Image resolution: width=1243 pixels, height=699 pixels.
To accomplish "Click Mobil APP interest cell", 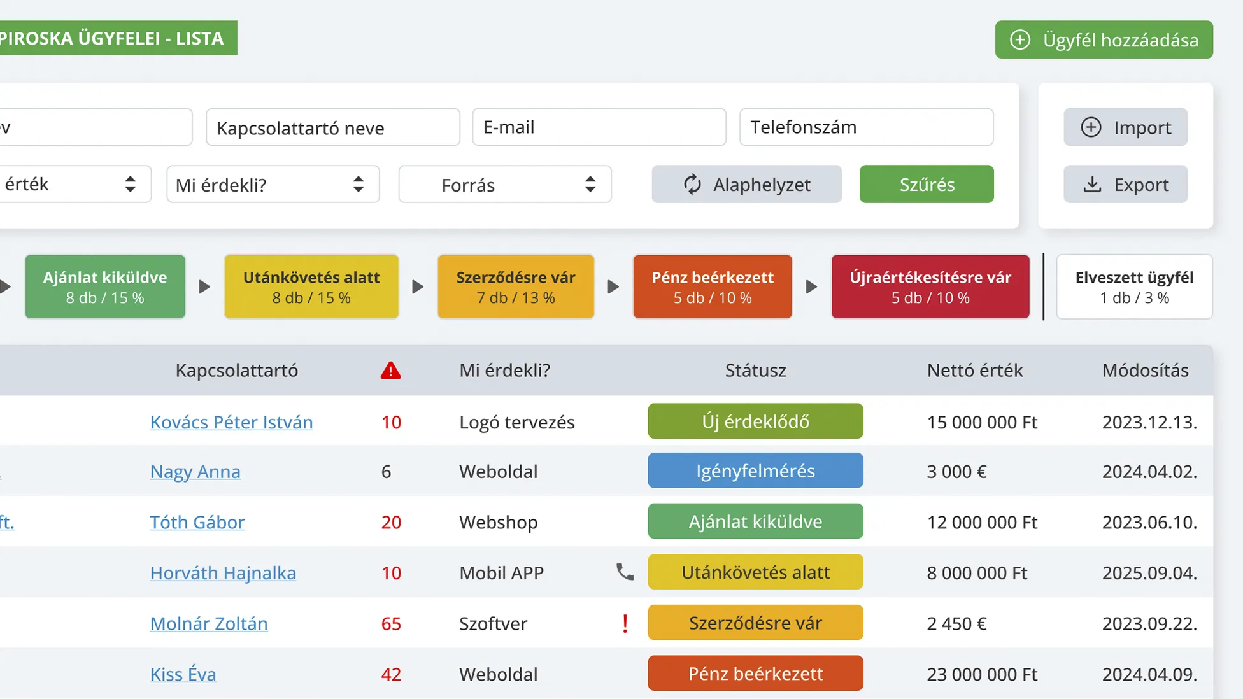I will [501, 573].
